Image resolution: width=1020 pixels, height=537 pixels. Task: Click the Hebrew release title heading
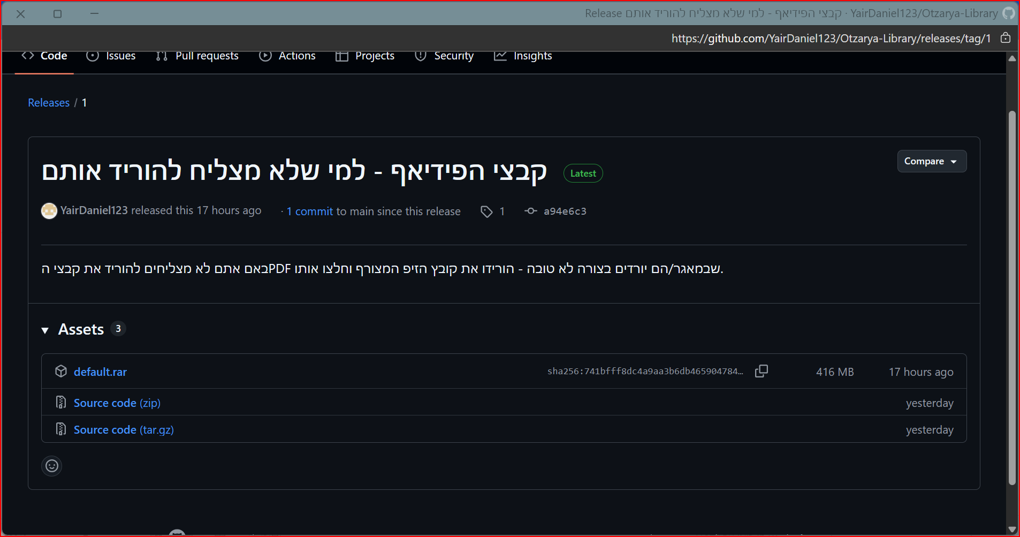tap(294, 171)
